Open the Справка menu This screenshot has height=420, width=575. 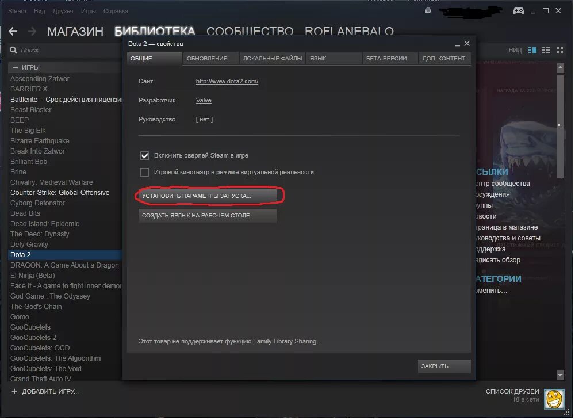[x=116, y=11]
